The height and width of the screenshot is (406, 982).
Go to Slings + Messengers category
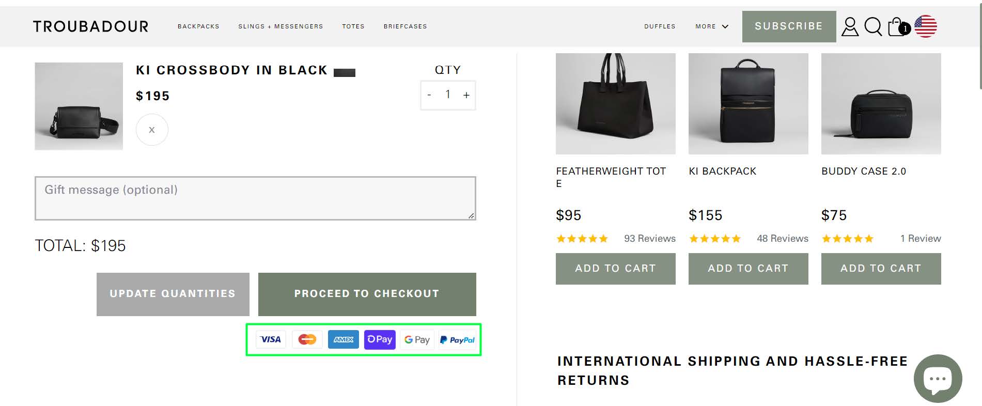click(x=280, y=26)
